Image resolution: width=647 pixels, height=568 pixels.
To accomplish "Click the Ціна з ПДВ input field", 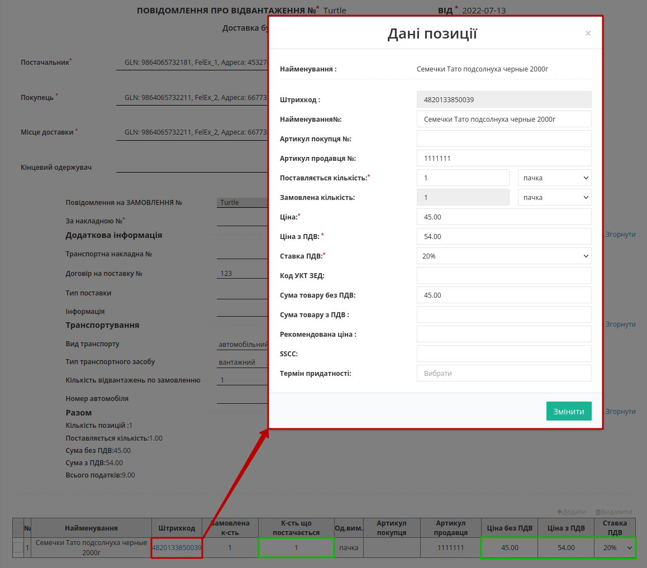I will click(504, 236).
